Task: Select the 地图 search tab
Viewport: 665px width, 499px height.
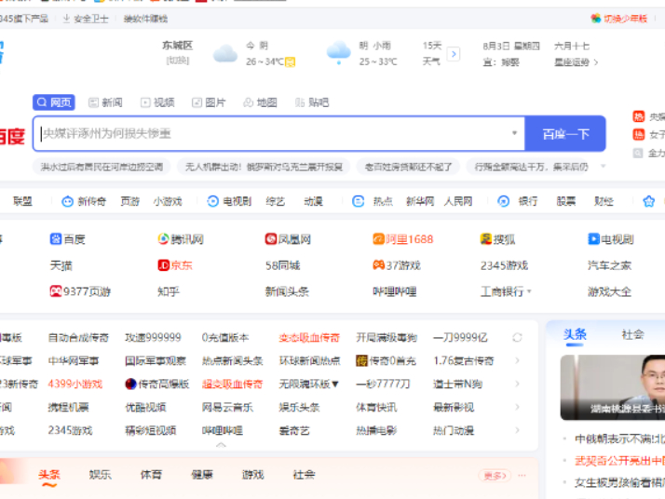Action: click(x=260, y=102)
